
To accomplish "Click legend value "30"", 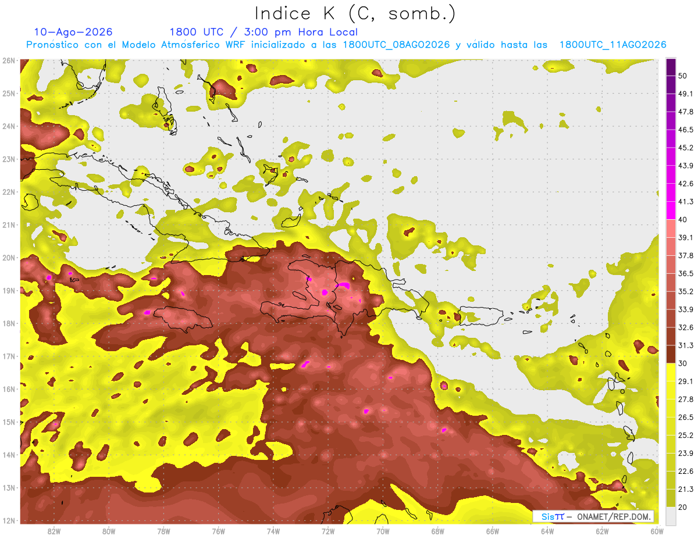I will point(683,363).
